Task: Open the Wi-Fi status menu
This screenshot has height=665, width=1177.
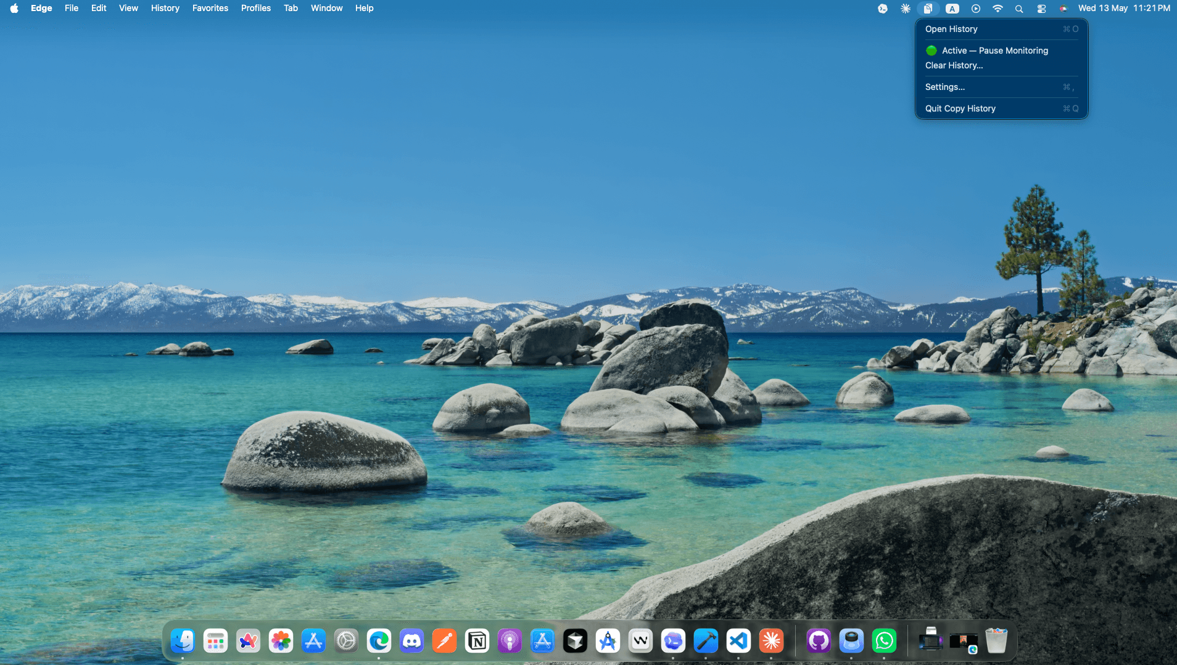Action: coord(997,9)
